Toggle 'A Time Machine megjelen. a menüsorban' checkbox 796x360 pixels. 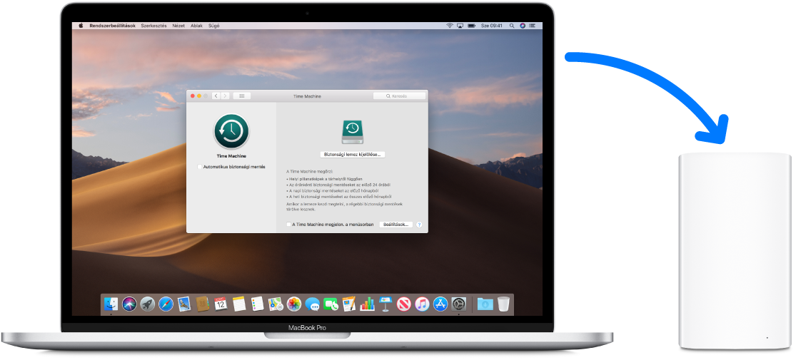click(x=288, y=224)
